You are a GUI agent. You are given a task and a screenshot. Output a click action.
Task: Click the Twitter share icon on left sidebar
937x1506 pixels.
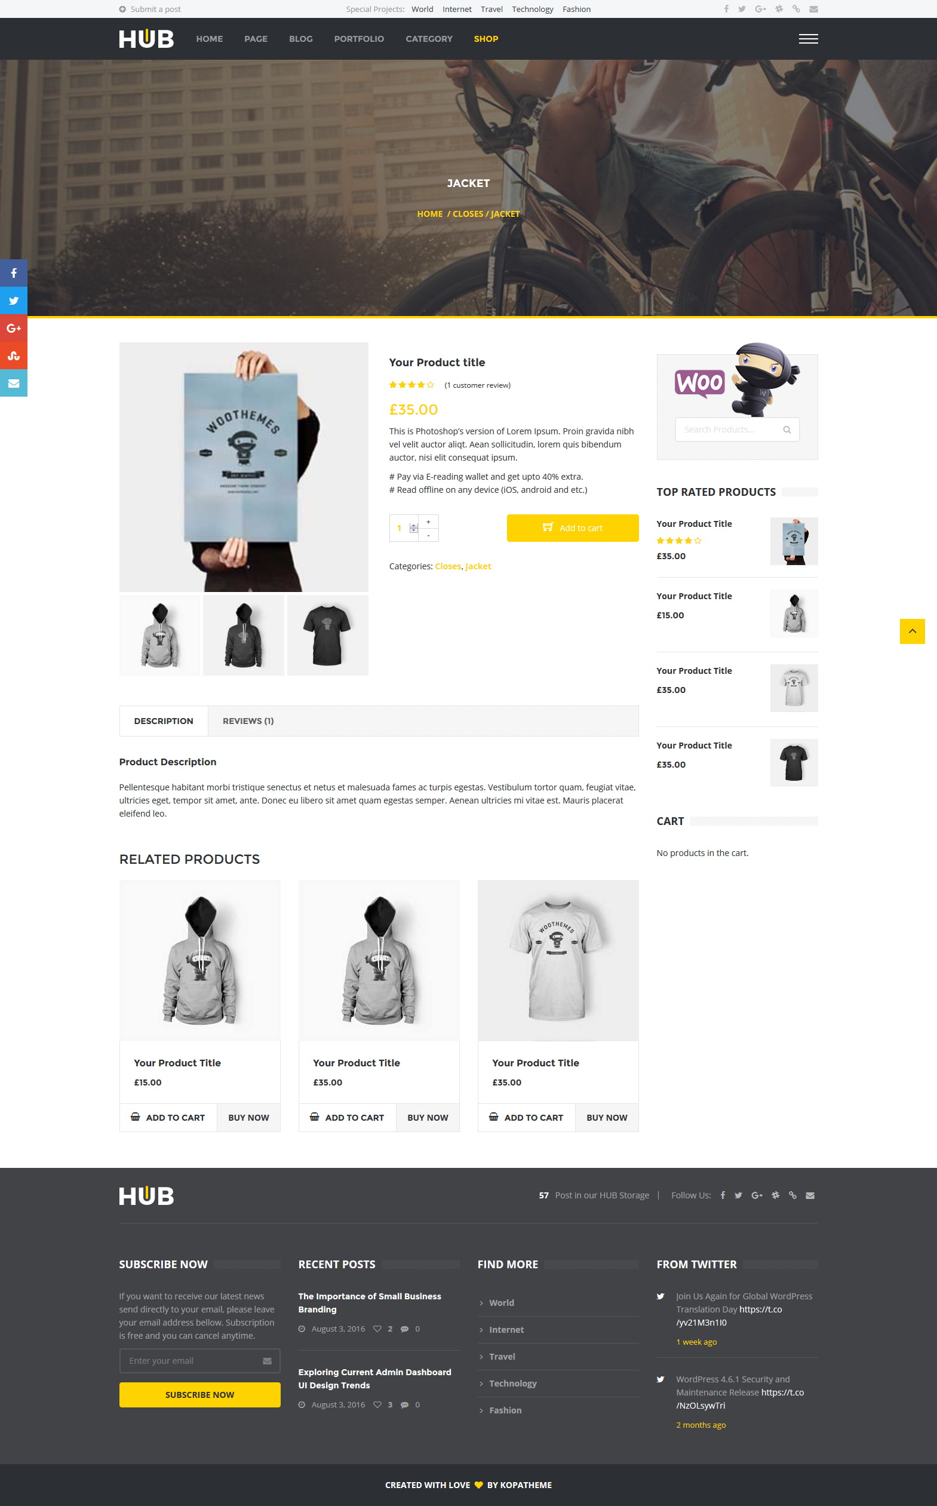coord(14,300)
